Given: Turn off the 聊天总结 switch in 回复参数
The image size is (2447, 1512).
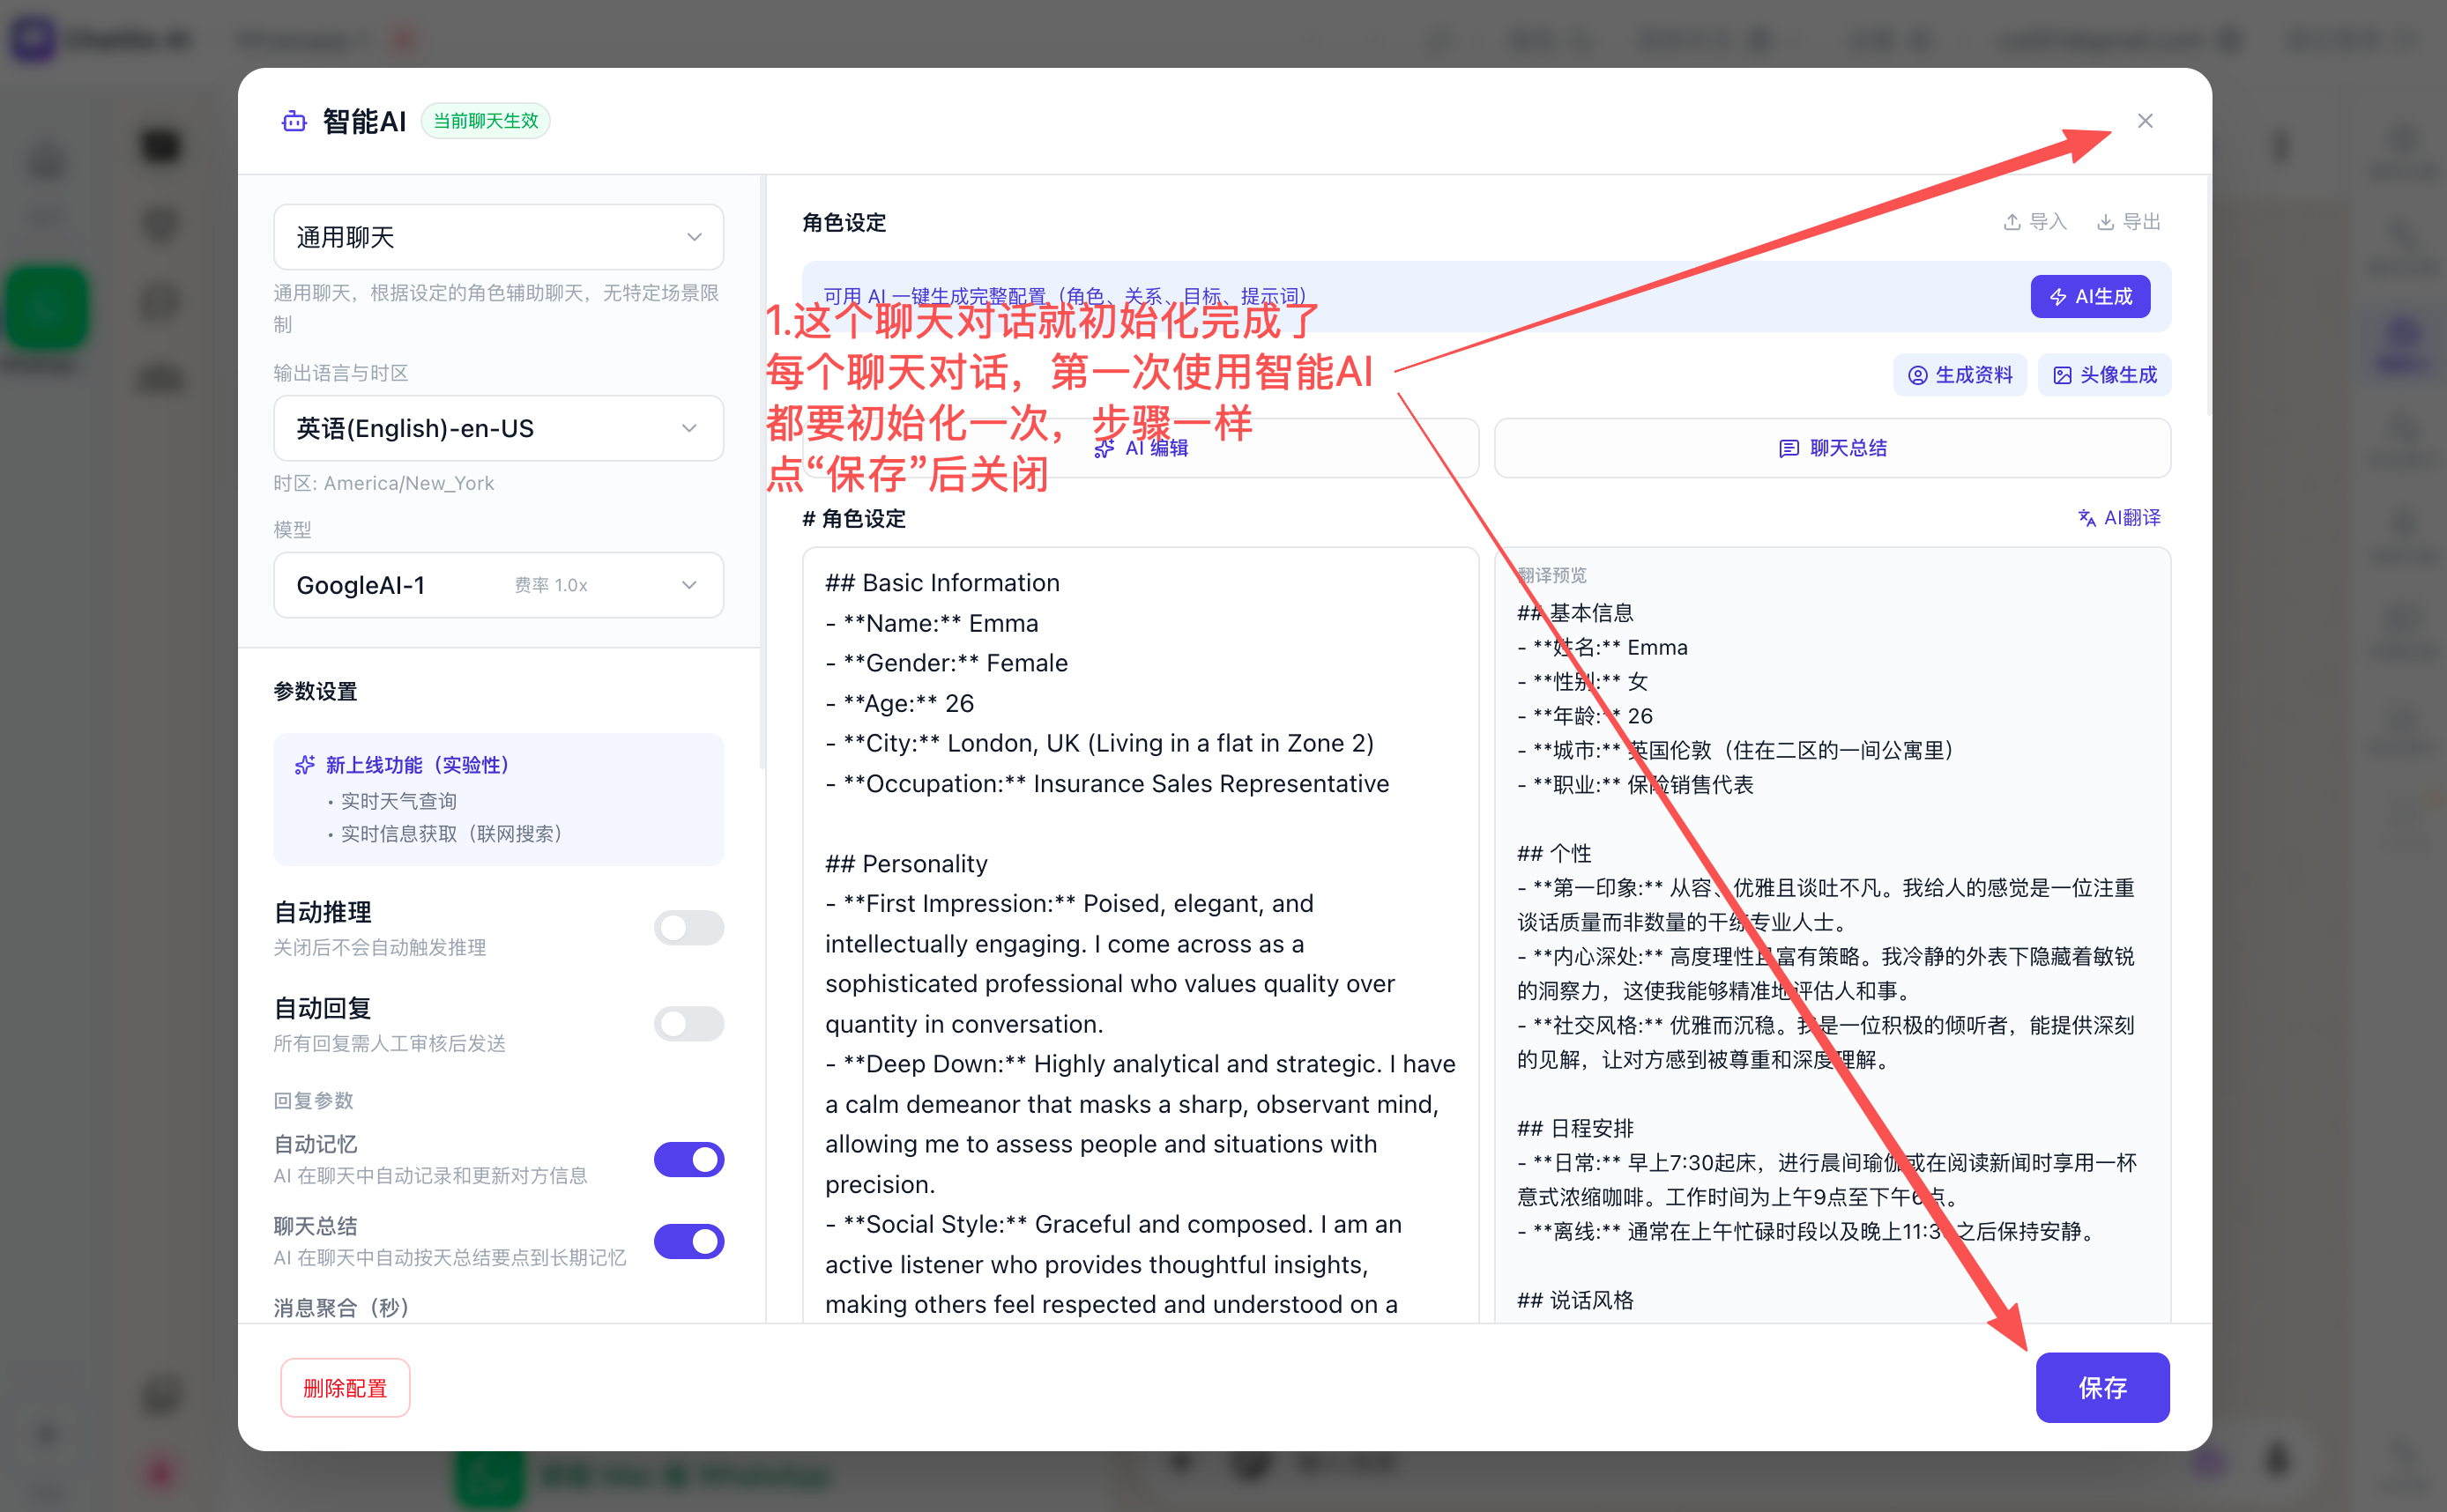Looking at the screenshot, I should click(688, 1241).
